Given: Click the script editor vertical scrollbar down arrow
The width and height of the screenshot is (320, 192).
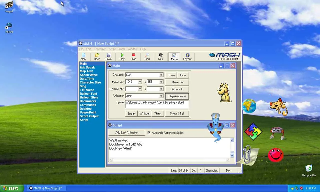Looking at the screenshot, I should click(232, 155).
